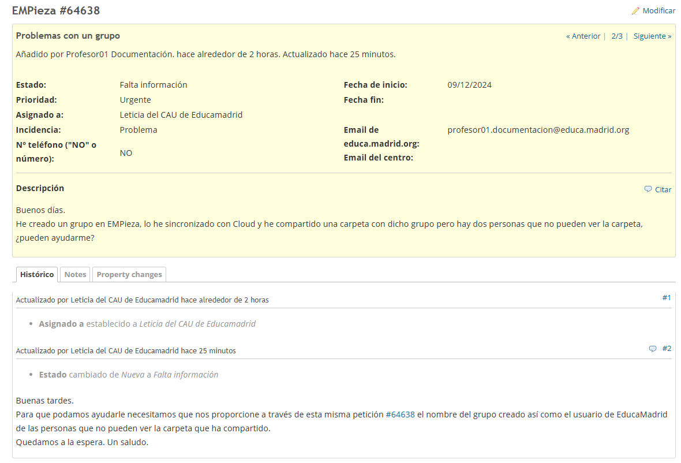Click the Citar text link in Descripción
681x463 pixels.
click(663, 190)
